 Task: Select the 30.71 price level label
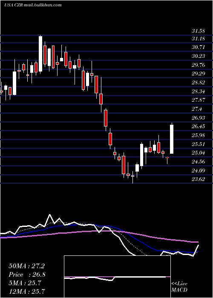click(x=198, y=47)
